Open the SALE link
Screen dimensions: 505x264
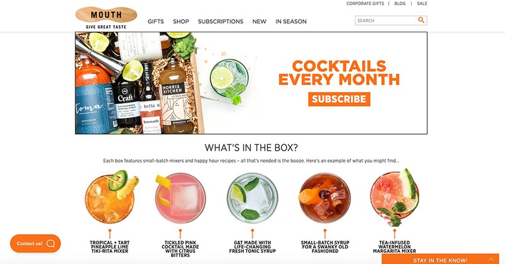pos(422,4)
